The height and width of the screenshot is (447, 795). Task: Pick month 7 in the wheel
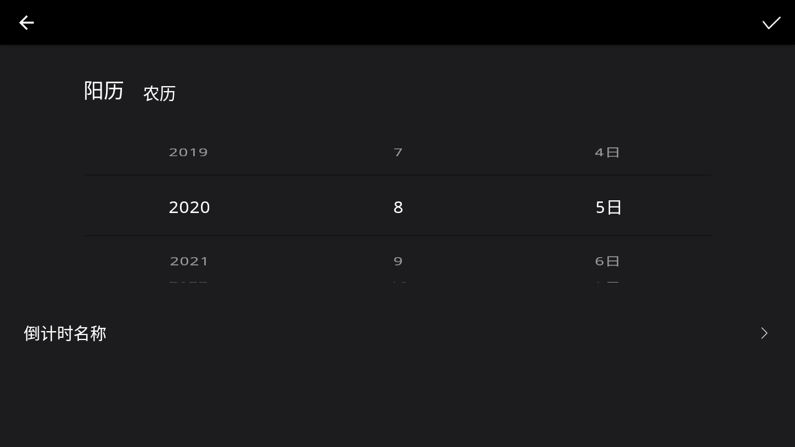(x=398, y=152)
